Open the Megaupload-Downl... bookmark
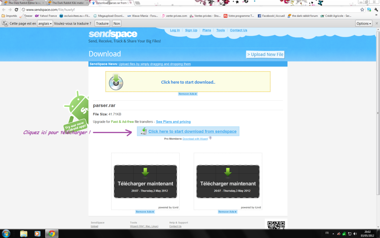 (x=109, y=16)
